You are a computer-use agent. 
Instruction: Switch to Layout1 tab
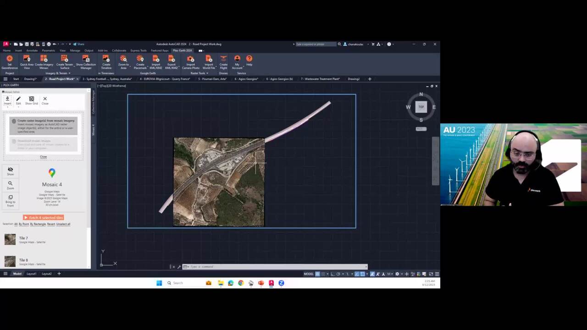31,274
